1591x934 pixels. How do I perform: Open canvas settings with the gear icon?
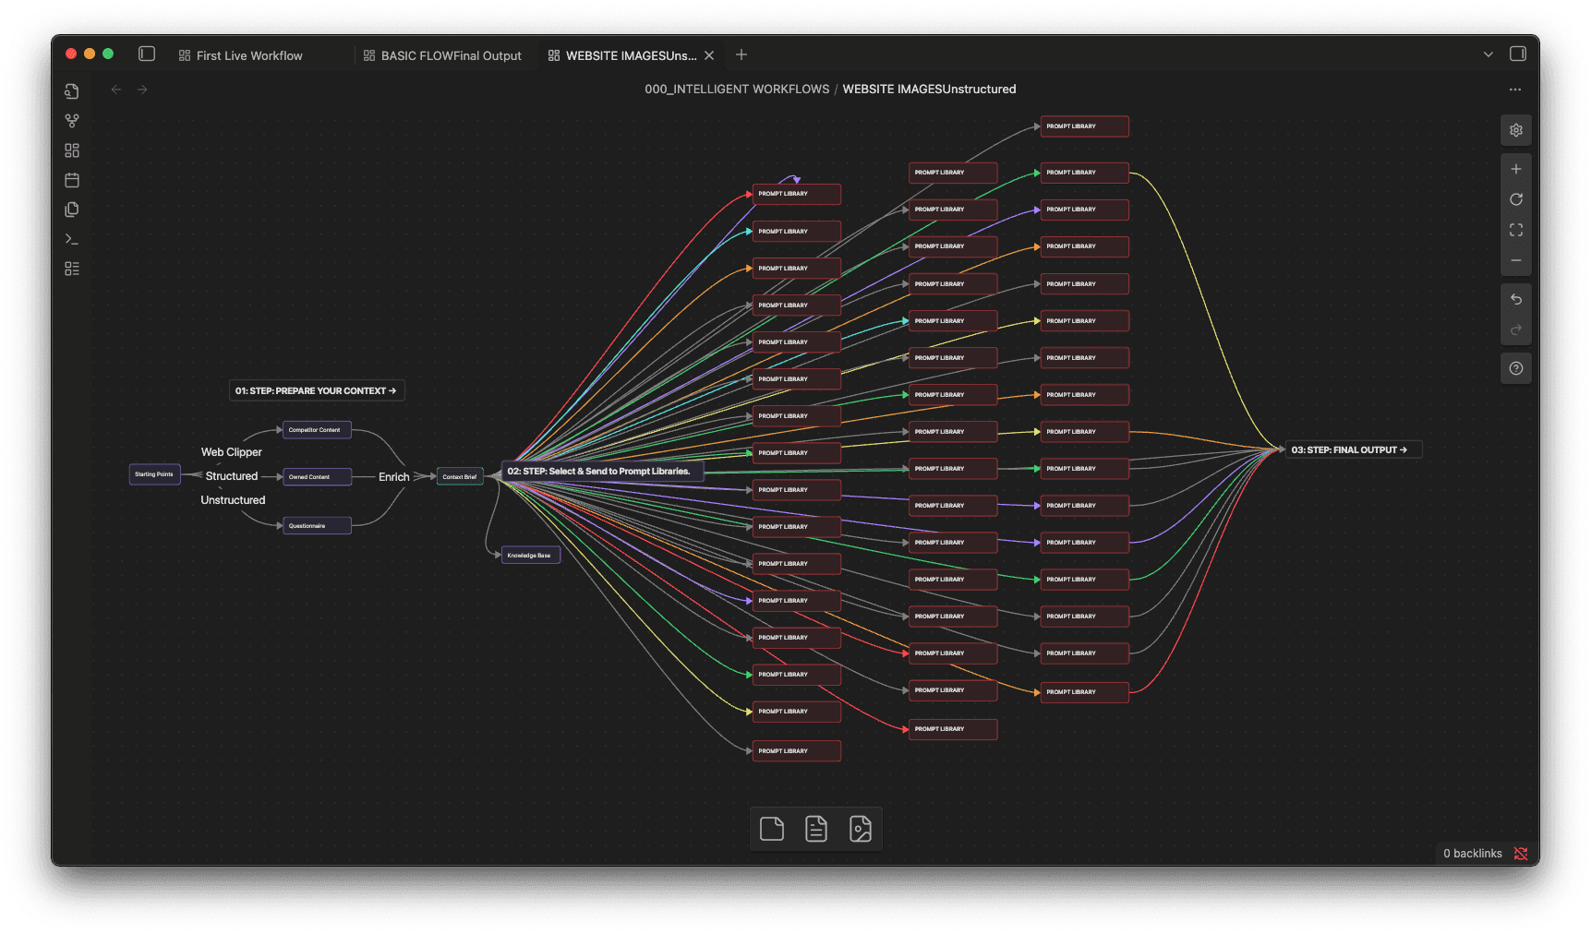coord(1515,130)
